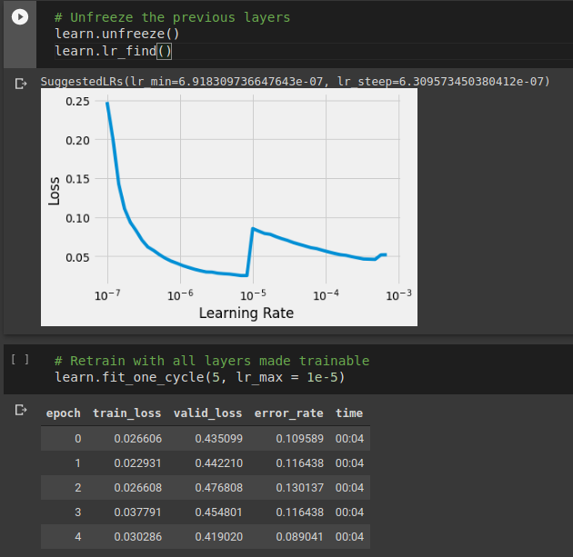Run the learn.lr_find() code cell

click(20, 17)
